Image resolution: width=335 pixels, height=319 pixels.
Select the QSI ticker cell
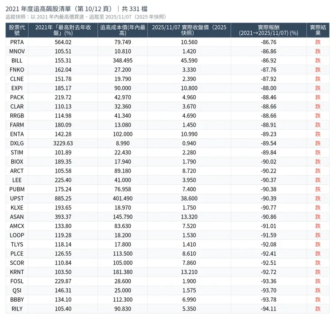pyautogui.click(x=17, y=291)
